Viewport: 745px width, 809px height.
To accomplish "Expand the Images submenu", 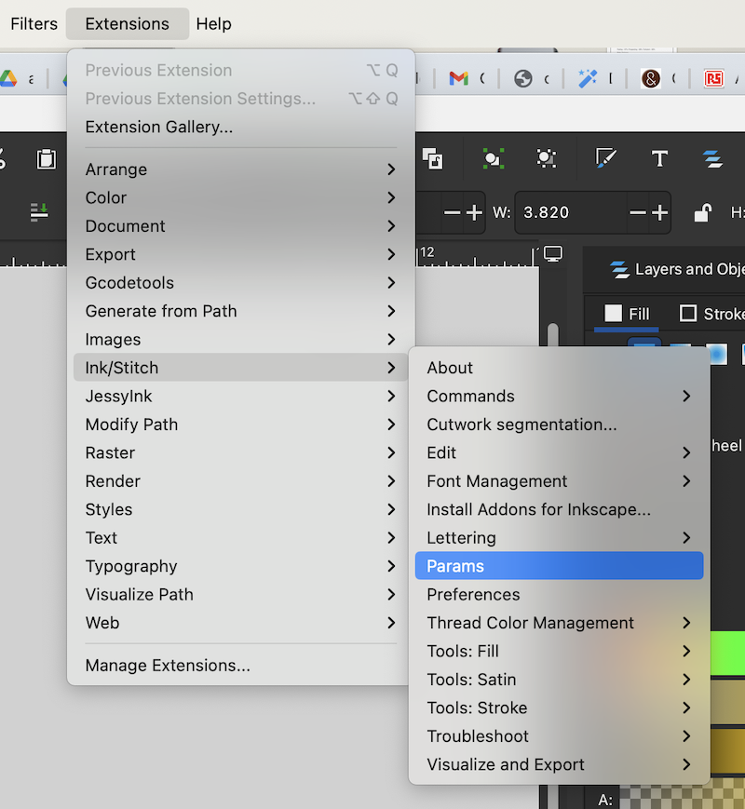I will click(x=240, y=340).
